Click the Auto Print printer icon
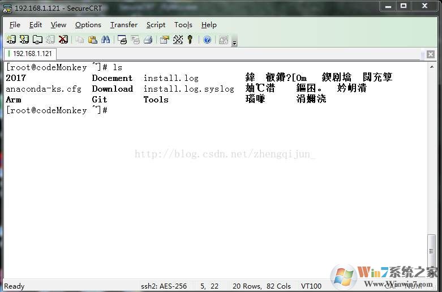 (148, 40)
